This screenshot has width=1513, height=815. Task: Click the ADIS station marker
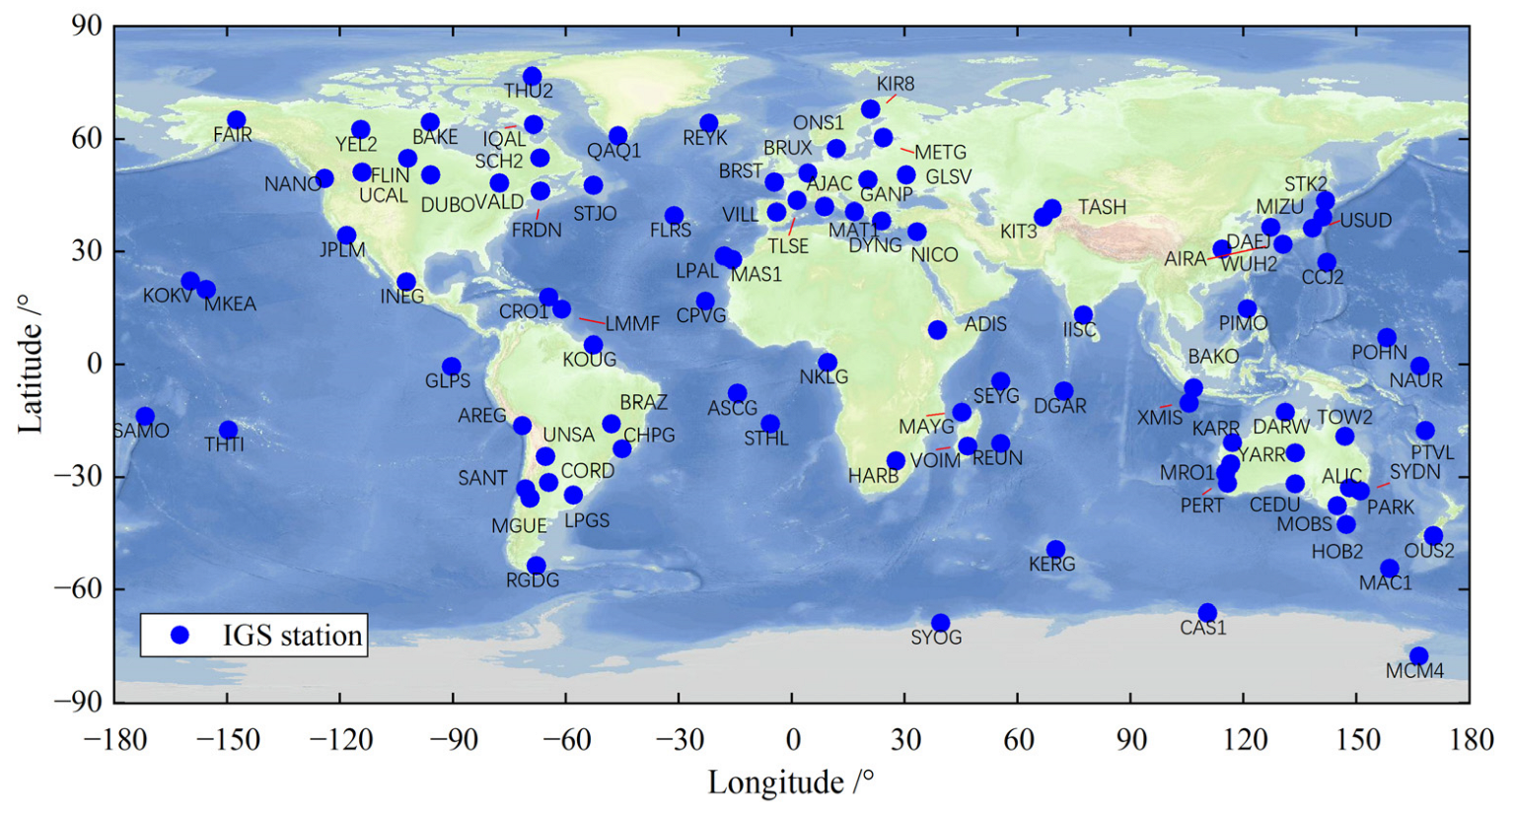(937, 330)
